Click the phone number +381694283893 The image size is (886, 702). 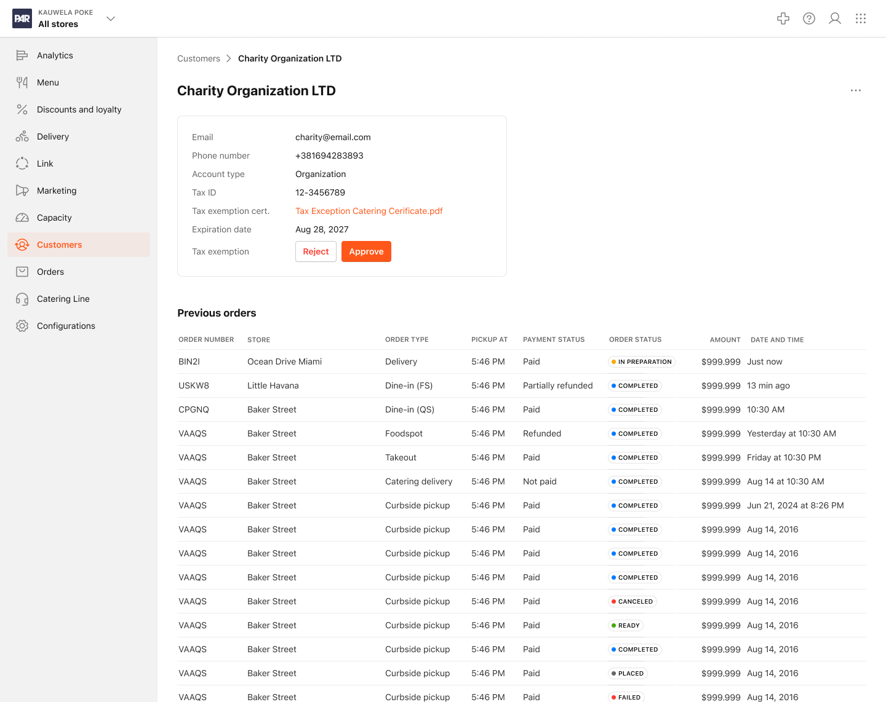coord(329,156)
